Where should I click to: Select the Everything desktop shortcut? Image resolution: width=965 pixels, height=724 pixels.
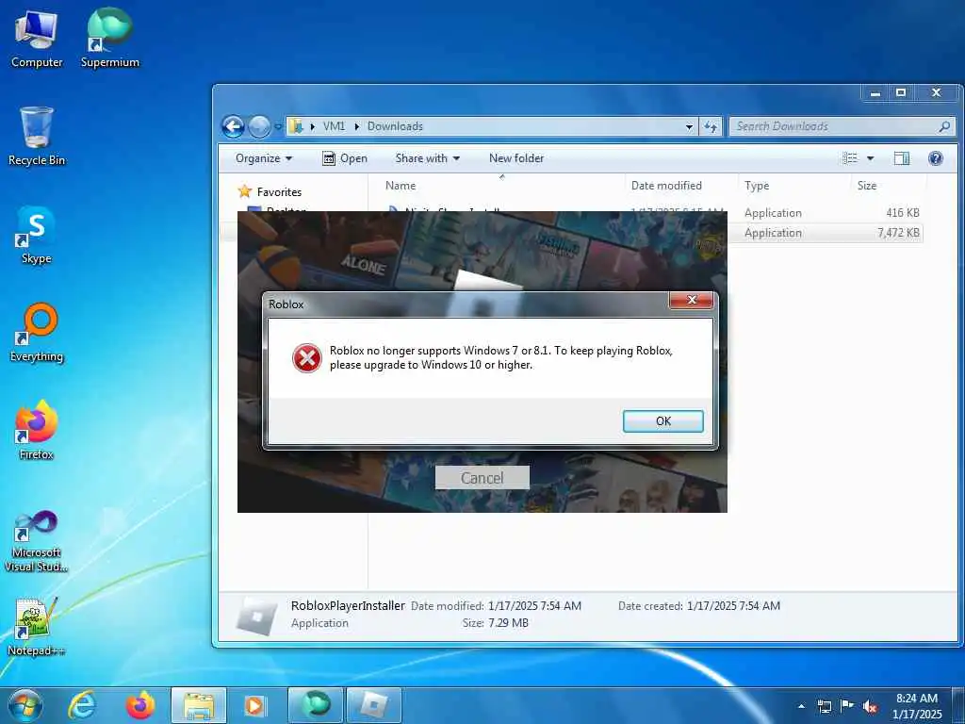pos(37,333)
